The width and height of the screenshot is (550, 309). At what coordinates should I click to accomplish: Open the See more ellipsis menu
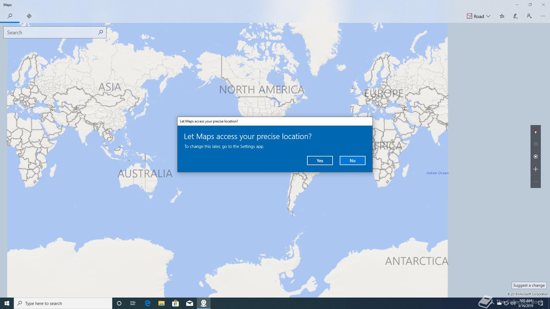click(543, 16)
